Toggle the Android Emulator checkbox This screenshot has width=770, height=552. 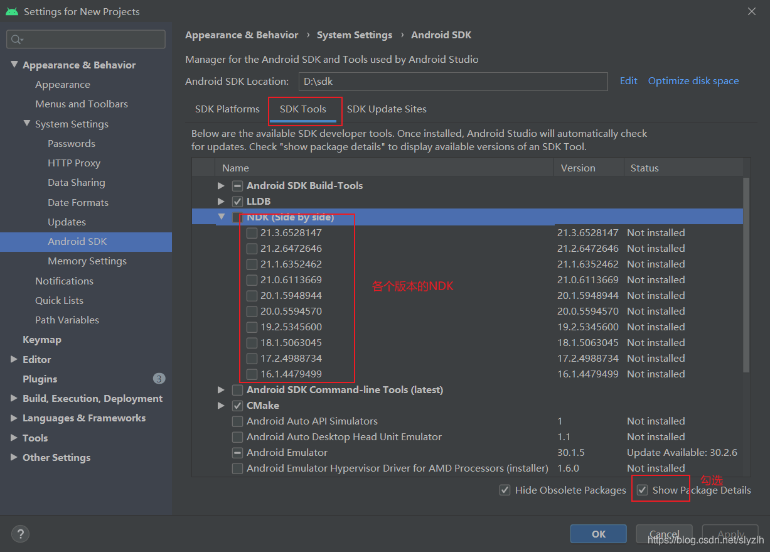[237, 453]
